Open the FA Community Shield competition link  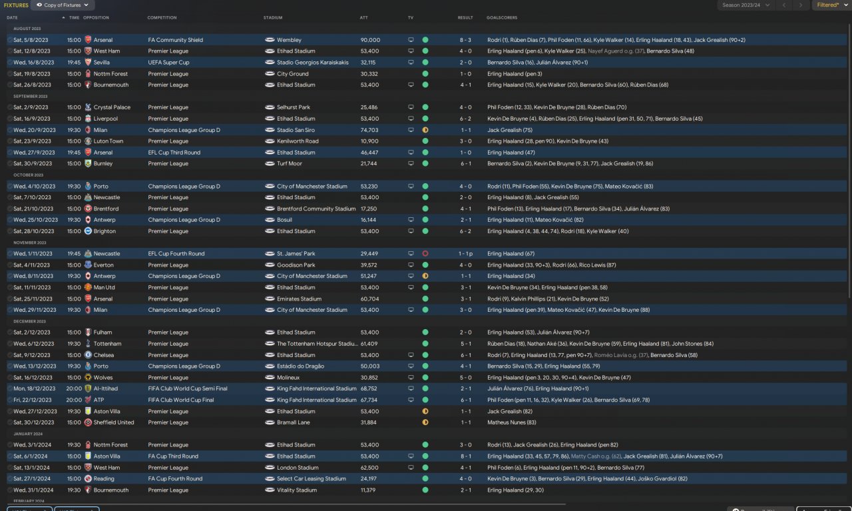tap(176, 40)
